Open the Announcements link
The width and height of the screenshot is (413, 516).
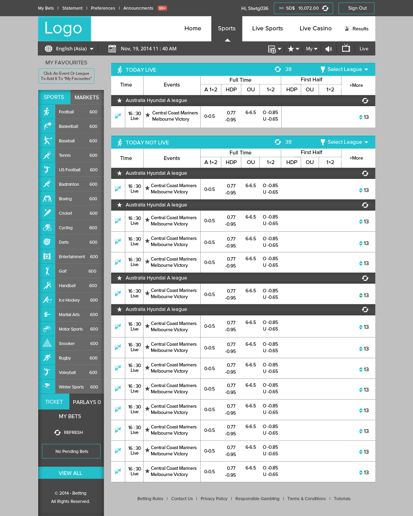tap(138, 8)
